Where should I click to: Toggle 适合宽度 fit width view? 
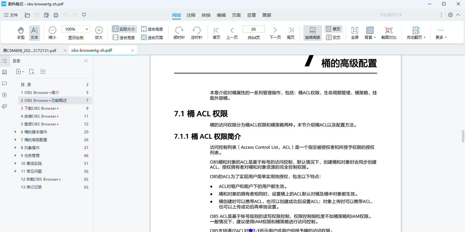(x=124, y=38)
